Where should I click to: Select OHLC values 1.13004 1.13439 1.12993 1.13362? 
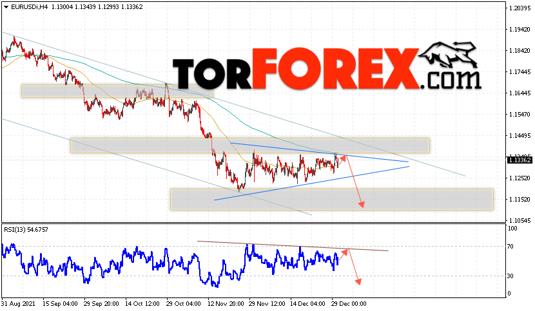[97, 7]
